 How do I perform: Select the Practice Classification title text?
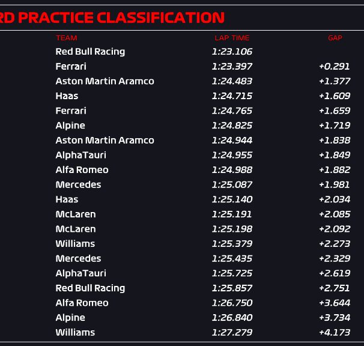[112, 17]
